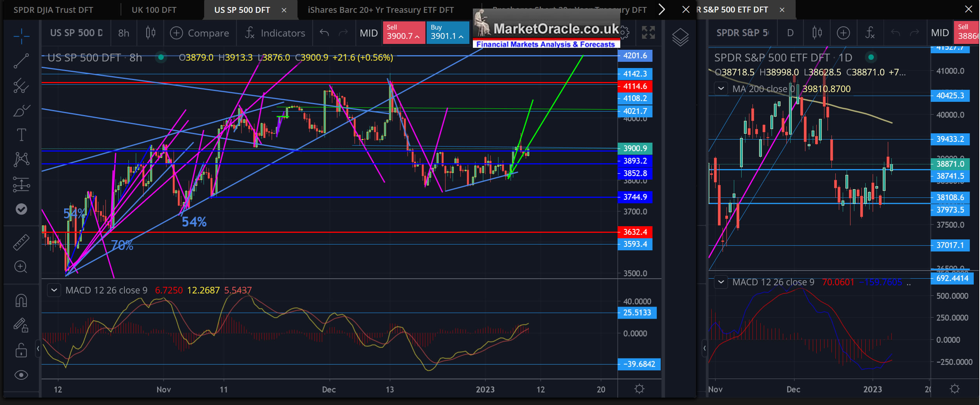Hide all drawings with the eye icon
Image resolution: width=980 pixels, height=405 pixels.
tap(21, 375)
